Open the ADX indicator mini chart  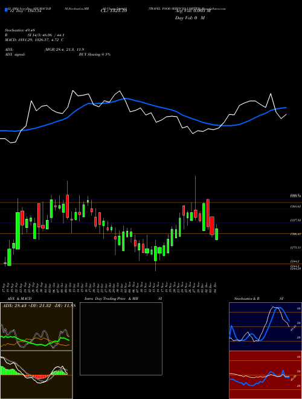tap(36, 326)
